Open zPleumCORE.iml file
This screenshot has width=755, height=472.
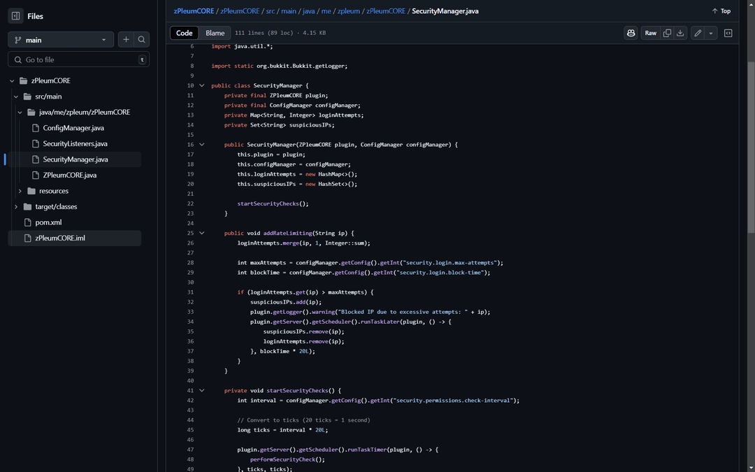59,238
